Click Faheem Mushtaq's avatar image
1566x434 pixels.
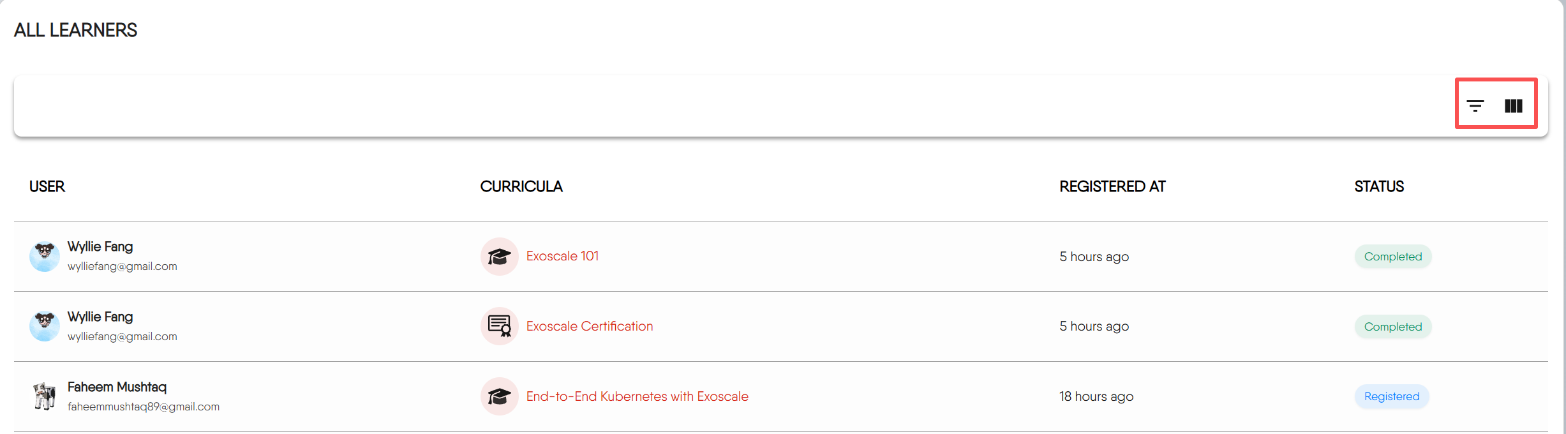[45, 396]
